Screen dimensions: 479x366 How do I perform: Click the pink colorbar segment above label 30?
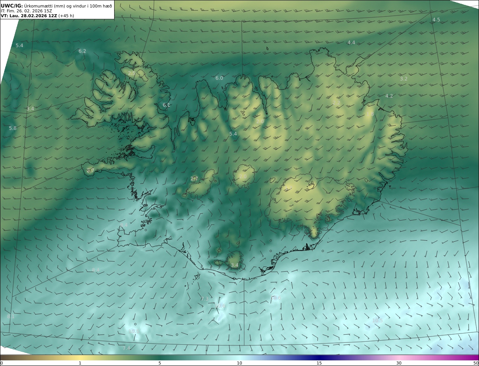point(399,357)
